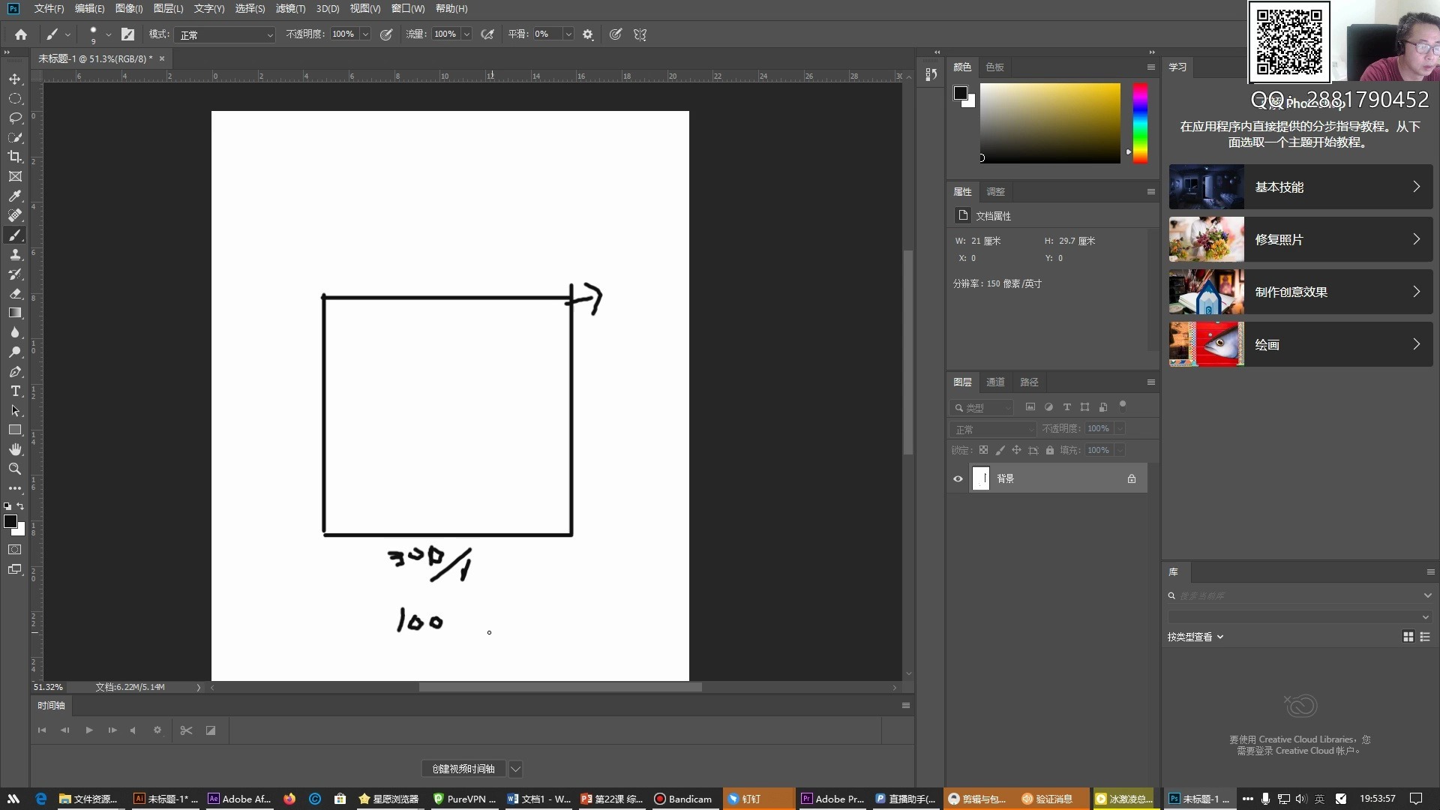
Task: Toggle airbrush-style build-up icon
Action: tap(487, 34)
